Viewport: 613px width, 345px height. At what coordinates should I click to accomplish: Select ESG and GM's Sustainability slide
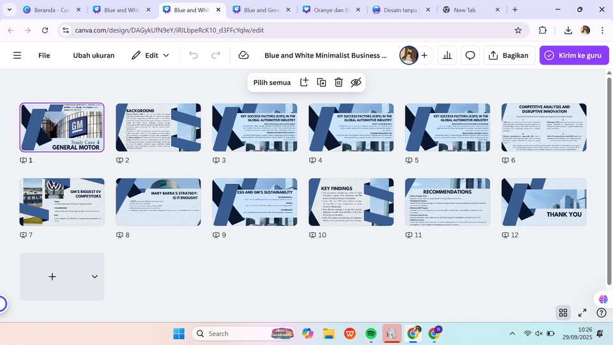click(255, 203)
